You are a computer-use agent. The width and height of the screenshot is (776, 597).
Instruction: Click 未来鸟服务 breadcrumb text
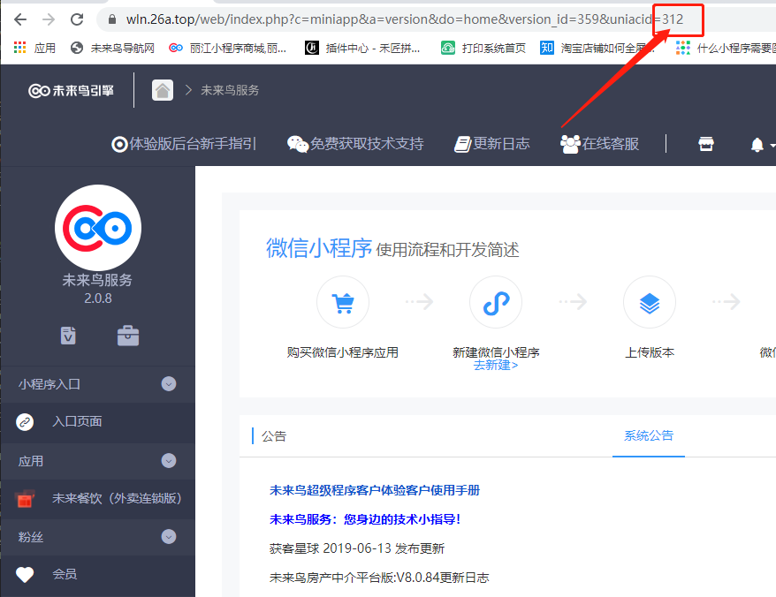pos(230,90)
